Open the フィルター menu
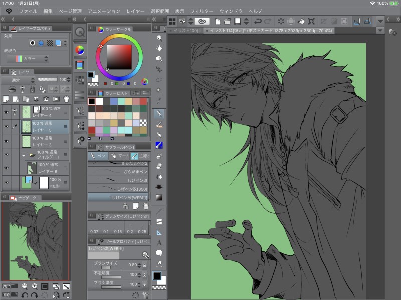Screen dimensions: 401x300 [202, 11]
